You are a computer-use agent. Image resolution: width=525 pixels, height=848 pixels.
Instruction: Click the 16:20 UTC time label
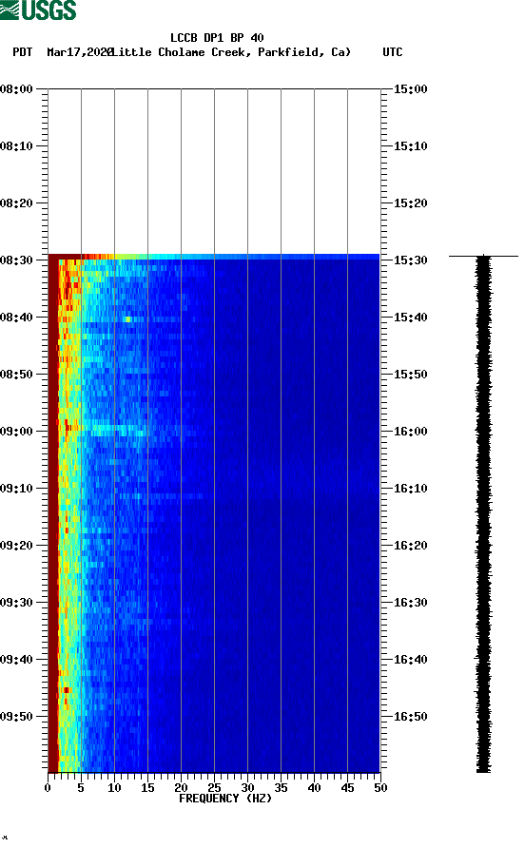[410, 546]
